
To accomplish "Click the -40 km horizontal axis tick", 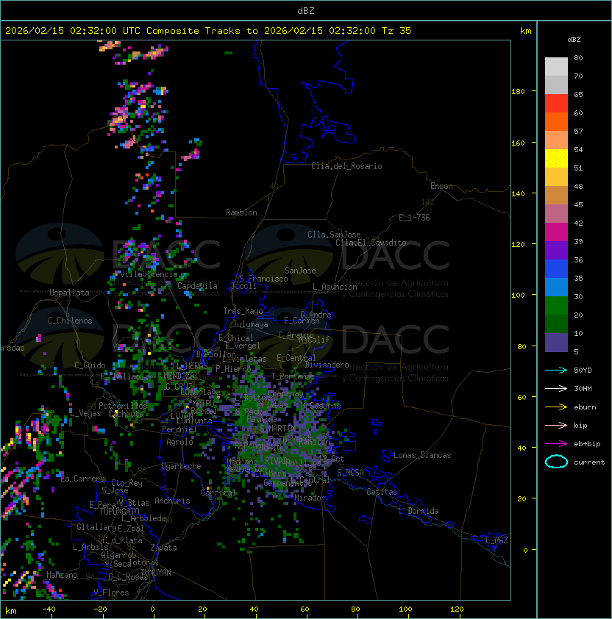I will (49, 609).
